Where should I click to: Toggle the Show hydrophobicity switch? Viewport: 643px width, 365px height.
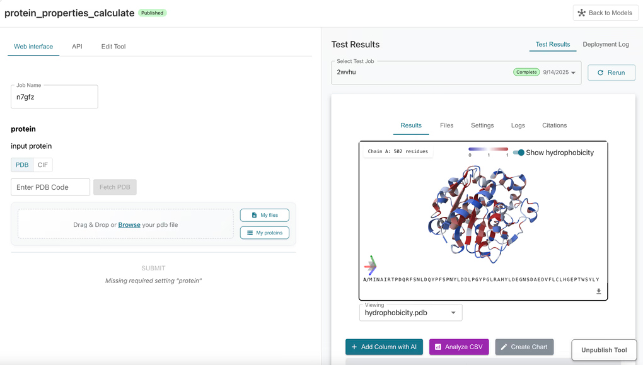pyautogui.click(x=519, y=153)
